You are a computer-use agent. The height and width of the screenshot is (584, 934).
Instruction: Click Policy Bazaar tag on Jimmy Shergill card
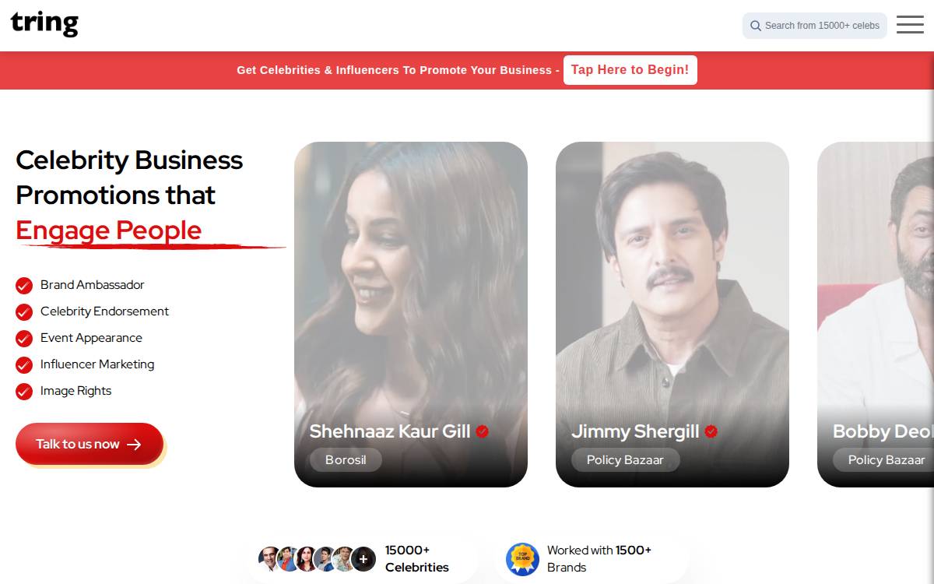click(x=625, y=460)
